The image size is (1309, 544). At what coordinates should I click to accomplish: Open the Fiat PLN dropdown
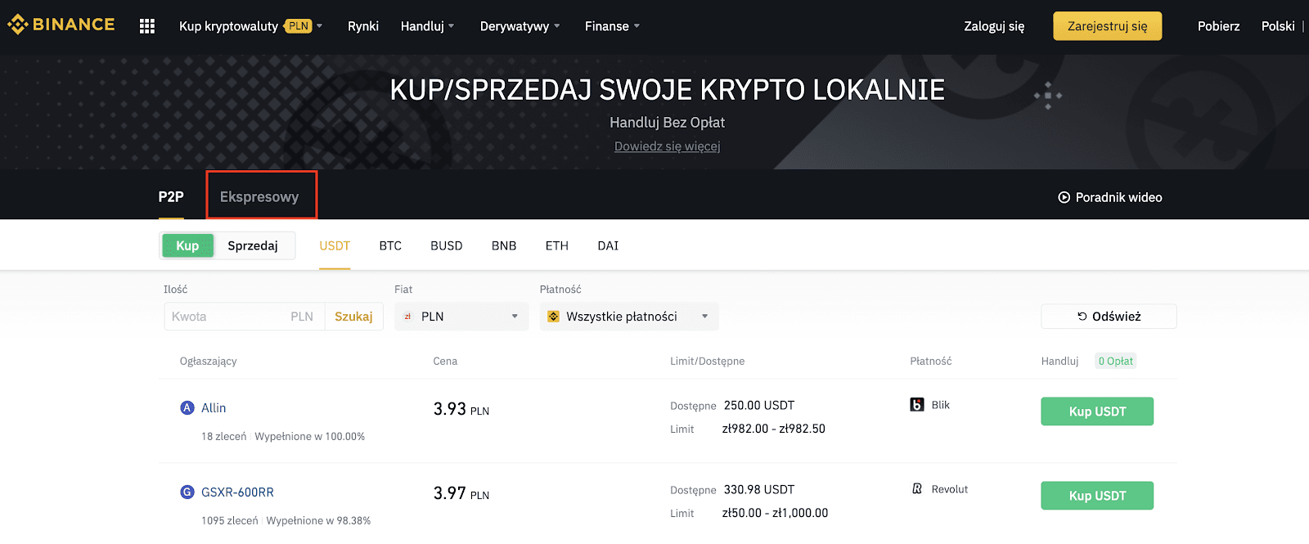(x=461, y=317)
